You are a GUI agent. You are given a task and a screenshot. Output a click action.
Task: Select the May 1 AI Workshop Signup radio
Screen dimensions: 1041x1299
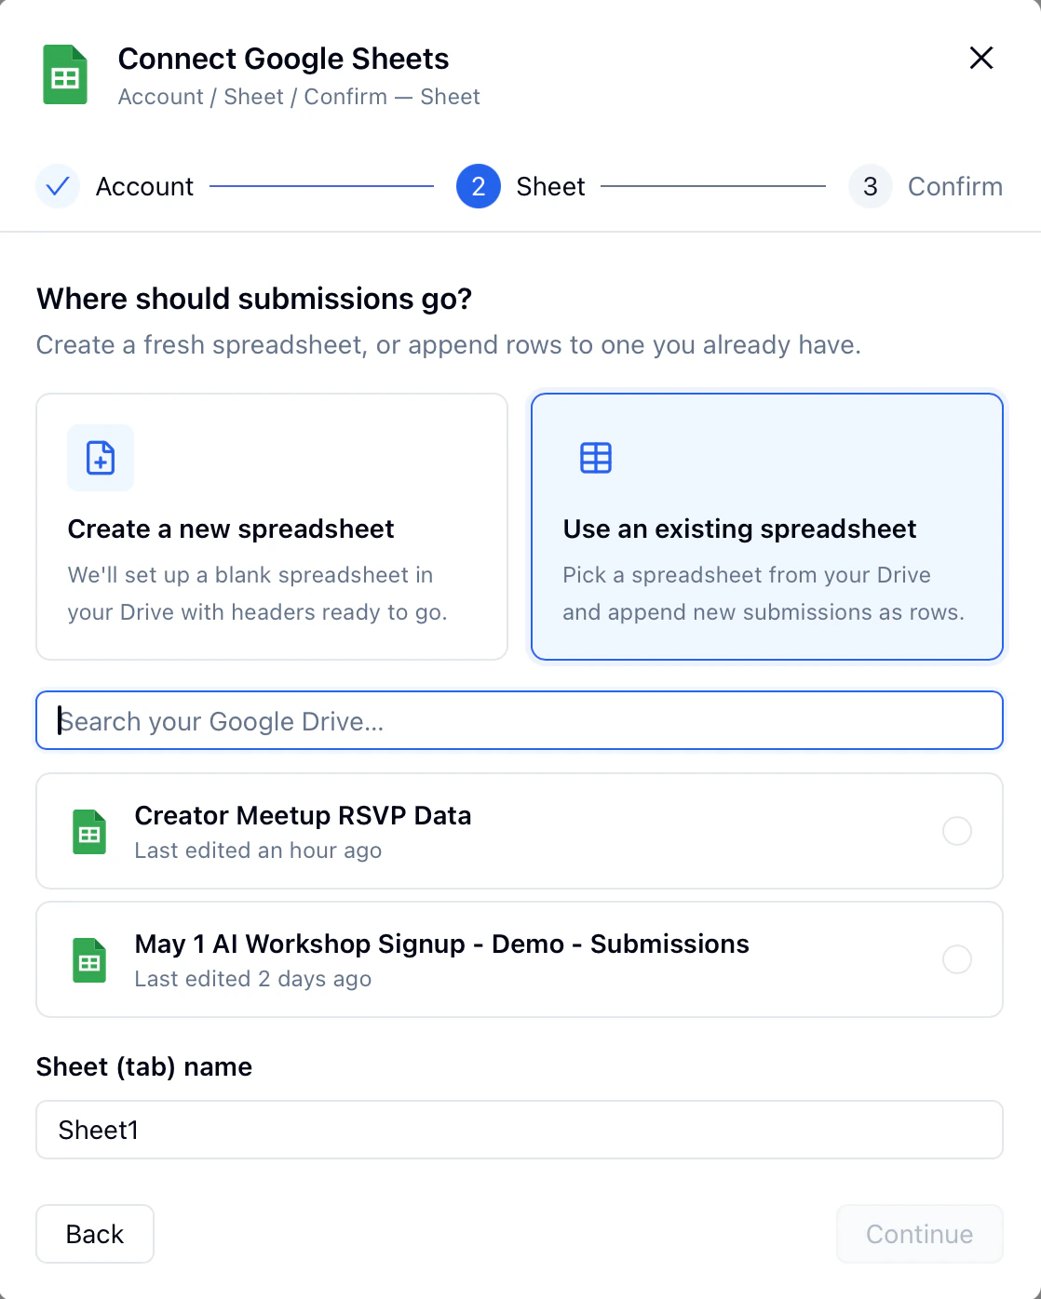(x=956, y=959)
